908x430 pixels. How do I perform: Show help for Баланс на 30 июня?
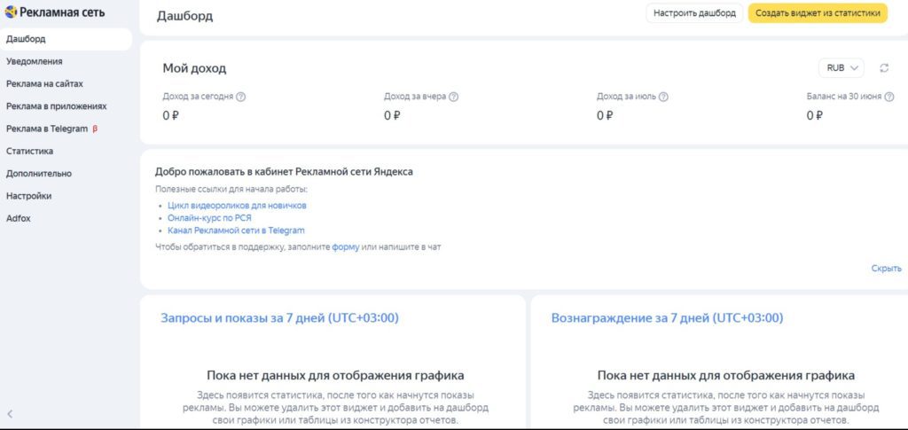888,97
